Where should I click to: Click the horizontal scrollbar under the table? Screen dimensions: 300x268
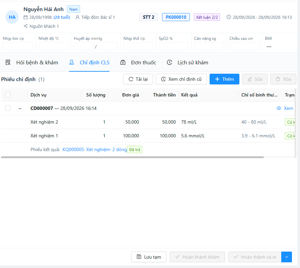pyautogui.click(x=132, y=157)
